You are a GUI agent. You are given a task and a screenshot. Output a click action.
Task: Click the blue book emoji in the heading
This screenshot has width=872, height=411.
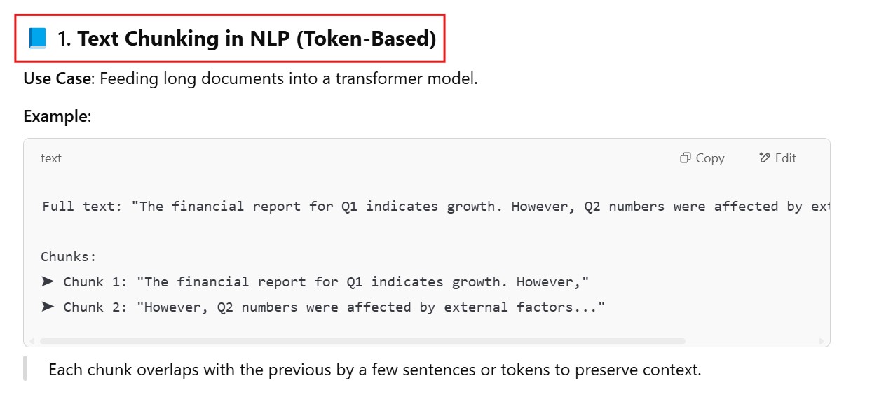(37, 39)
